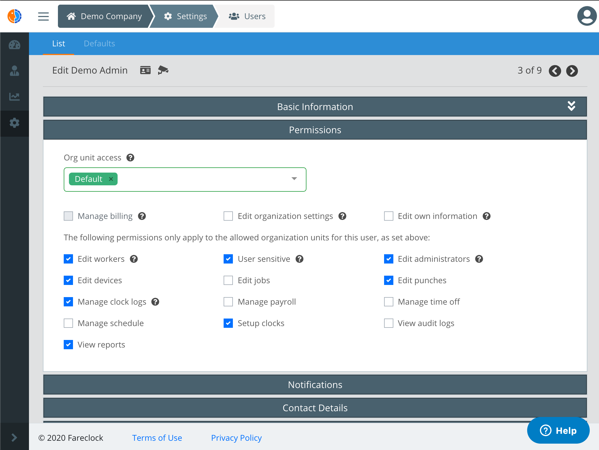Open Terms of Use link
Image resolution: width=599 pixels, height=450 pixels.
click(x=157, y=438)
